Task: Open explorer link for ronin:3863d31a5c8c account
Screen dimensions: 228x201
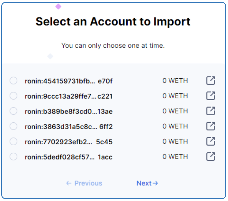Action: click(211, 126)
